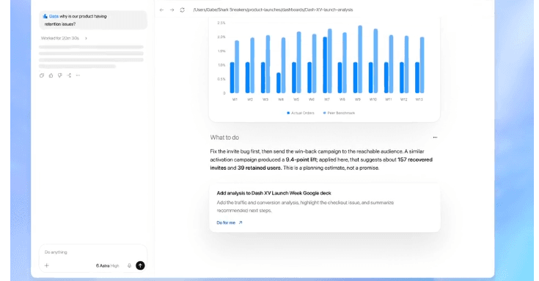Viewport: 539px width, 281px height.
Task: Select the 'What to do' heading
Action: coord(224,138)
